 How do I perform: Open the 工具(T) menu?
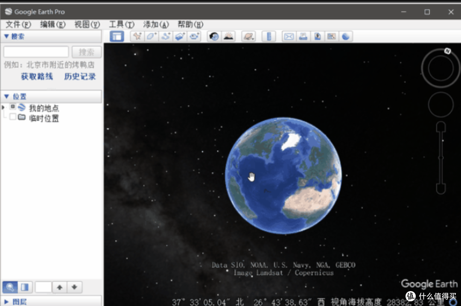pyautogui.click(x=122, y=24)
